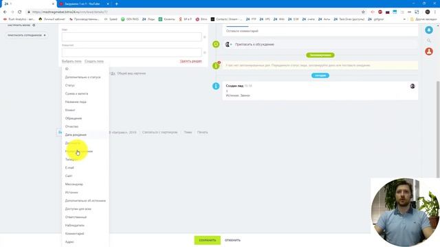Image resolution: width=440 pixels, height=247 pixels.
Task: Open the Chrome three-dot menu
Action: pyautogui.click(x=435, y=12)
